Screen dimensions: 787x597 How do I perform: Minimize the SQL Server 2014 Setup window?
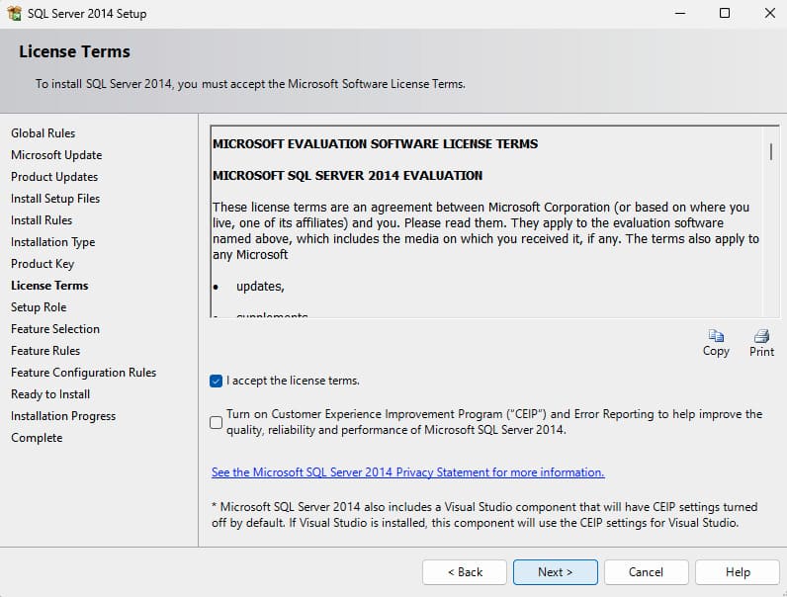(680, 13)
